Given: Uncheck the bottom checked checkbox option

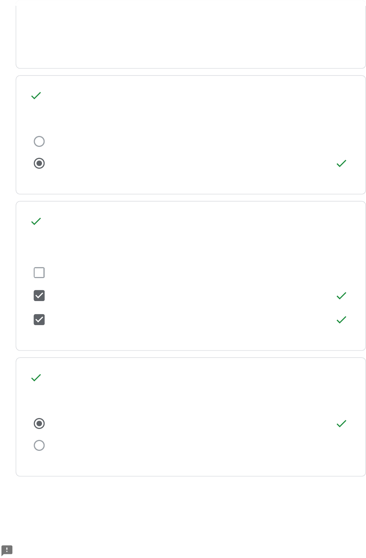Looking at the screenshot, I should (x=39, y=320).
